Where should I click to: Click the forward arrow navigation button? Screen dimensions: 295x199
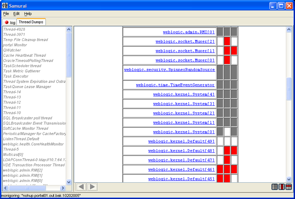[92, 187]
